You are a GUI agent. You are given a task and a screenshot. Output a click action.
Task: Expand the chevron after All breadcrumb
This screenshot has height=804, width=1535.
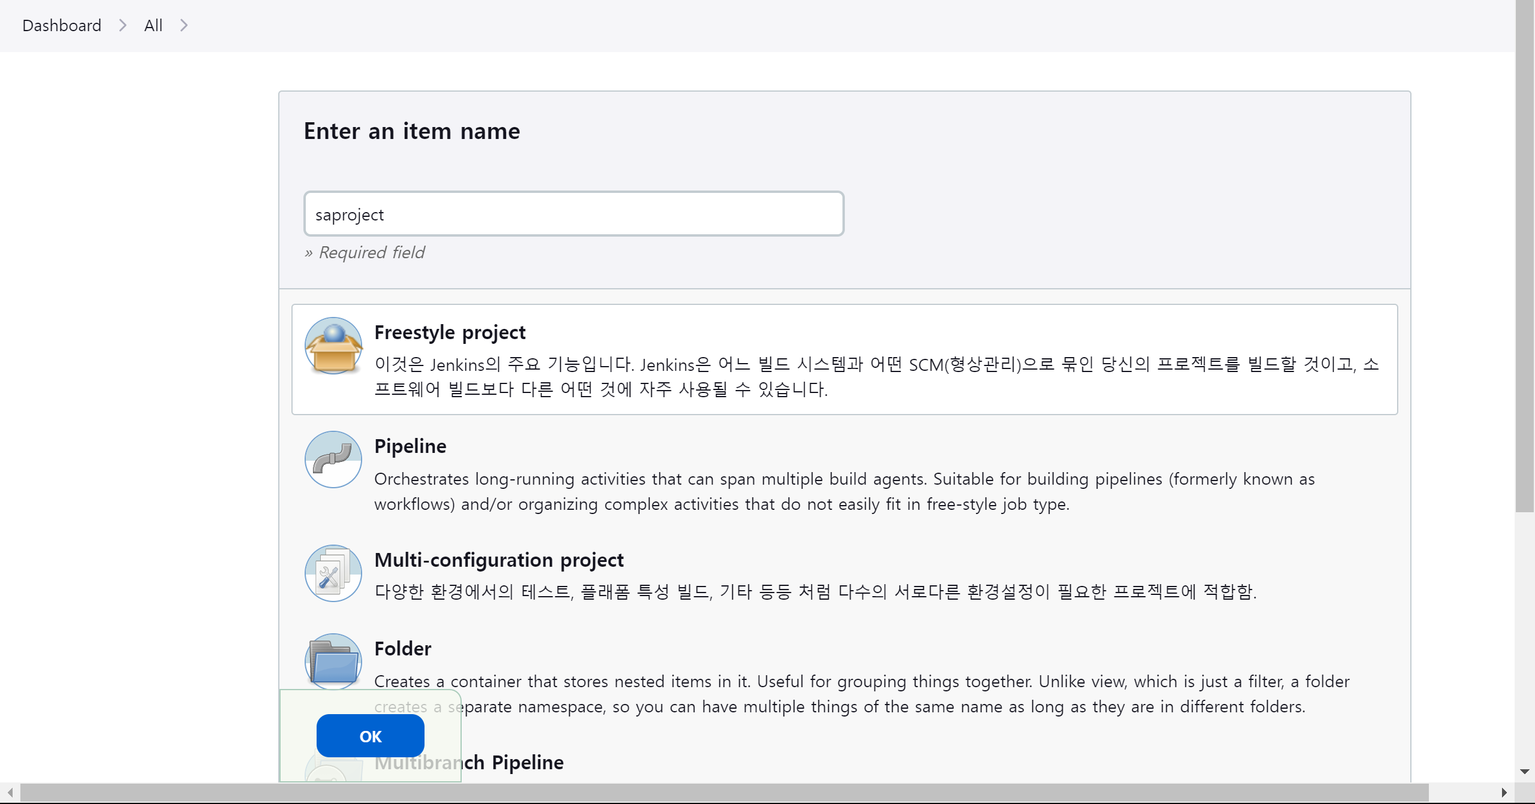[184, 25]
